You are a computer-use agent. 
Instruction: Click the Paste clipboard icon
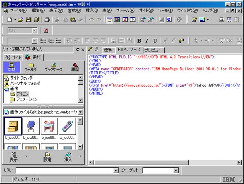pos(73,20)
